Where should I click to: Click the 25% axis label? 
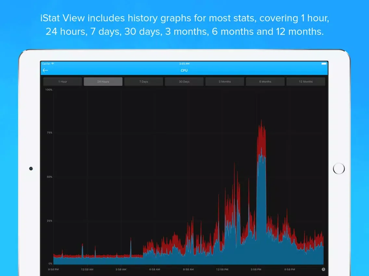click(x=50, y=221)
